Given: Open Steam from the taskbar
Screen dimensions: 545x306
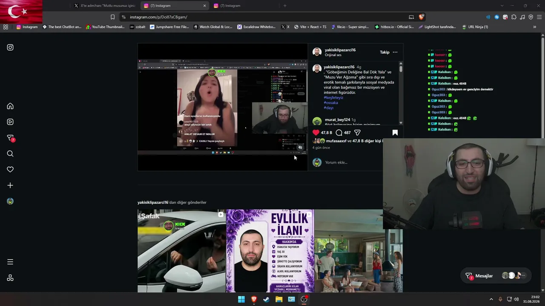Looking at the screenshot, I should pyautogui.click(x=266, y=299).
